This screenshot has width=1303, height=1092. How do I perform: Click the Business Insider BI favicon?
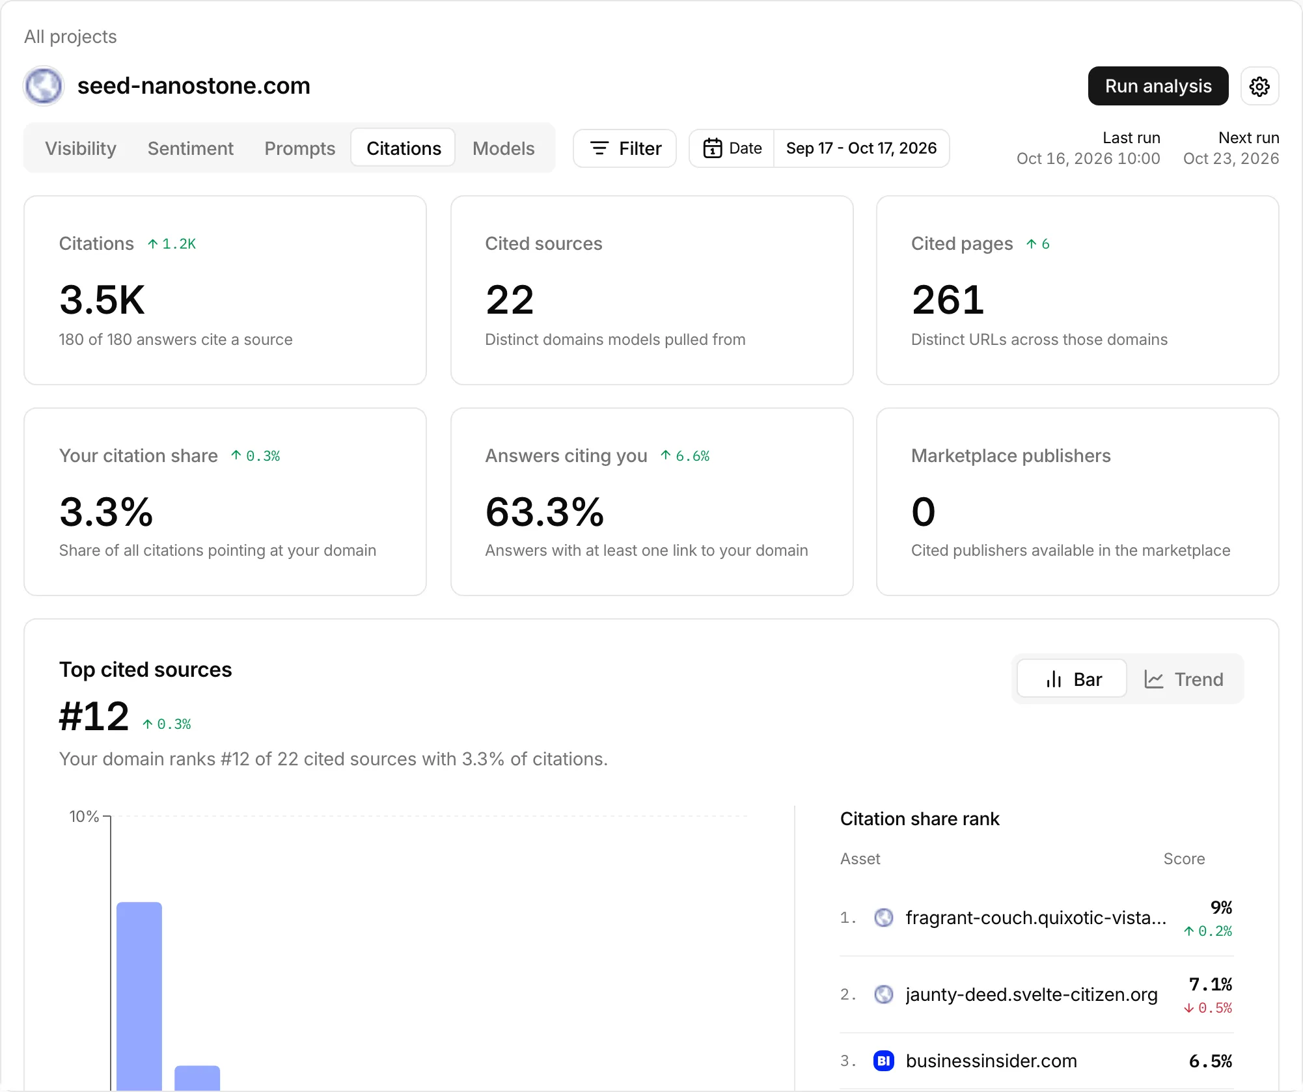(x=883, y=1061)
